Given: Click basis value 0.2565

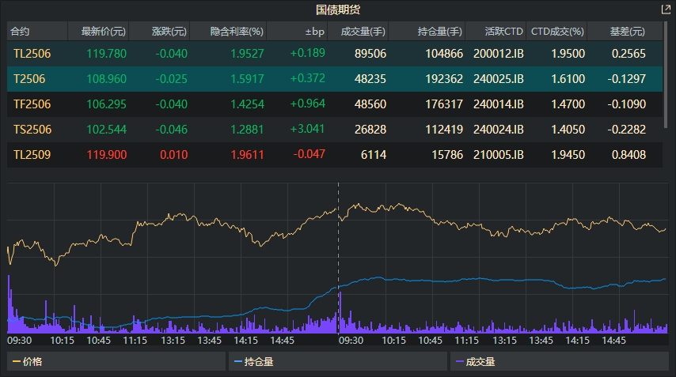Looking at the screenshot, I should (x=629, y=54).
